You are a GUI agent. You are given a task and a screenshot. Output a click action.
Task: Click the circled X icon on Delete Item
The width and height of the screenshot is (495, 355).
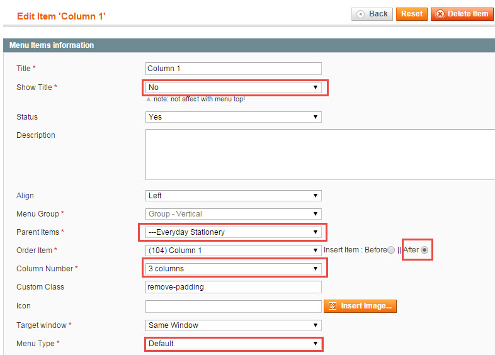pos(440,14)
